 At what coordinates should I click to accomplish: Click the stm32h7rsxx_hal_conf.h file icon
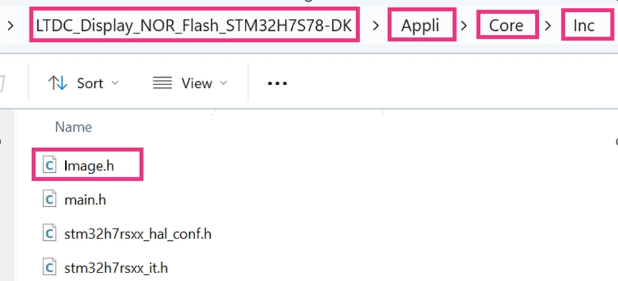tap(50, 234)
